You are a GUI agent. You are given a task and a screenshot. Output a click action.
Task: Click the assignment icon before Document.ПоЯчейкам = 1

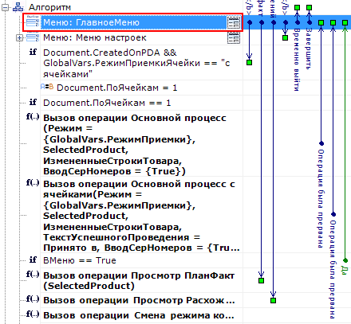point(47,87)
